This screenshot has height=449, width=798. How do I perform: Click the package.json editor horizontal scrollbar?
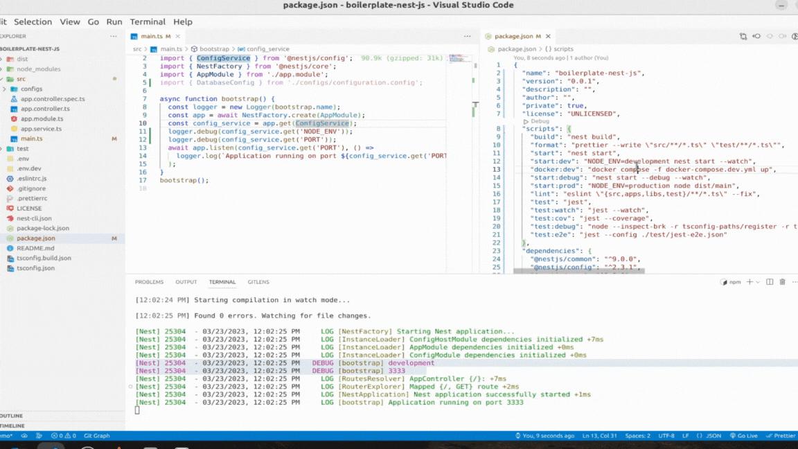[x=579, y=271]
